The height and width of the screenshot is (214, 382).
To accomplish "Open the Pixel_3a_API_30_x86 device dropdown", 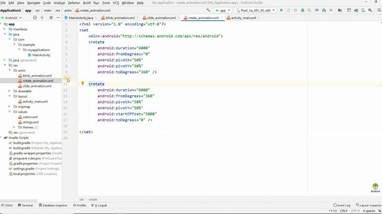I will 256,10.
